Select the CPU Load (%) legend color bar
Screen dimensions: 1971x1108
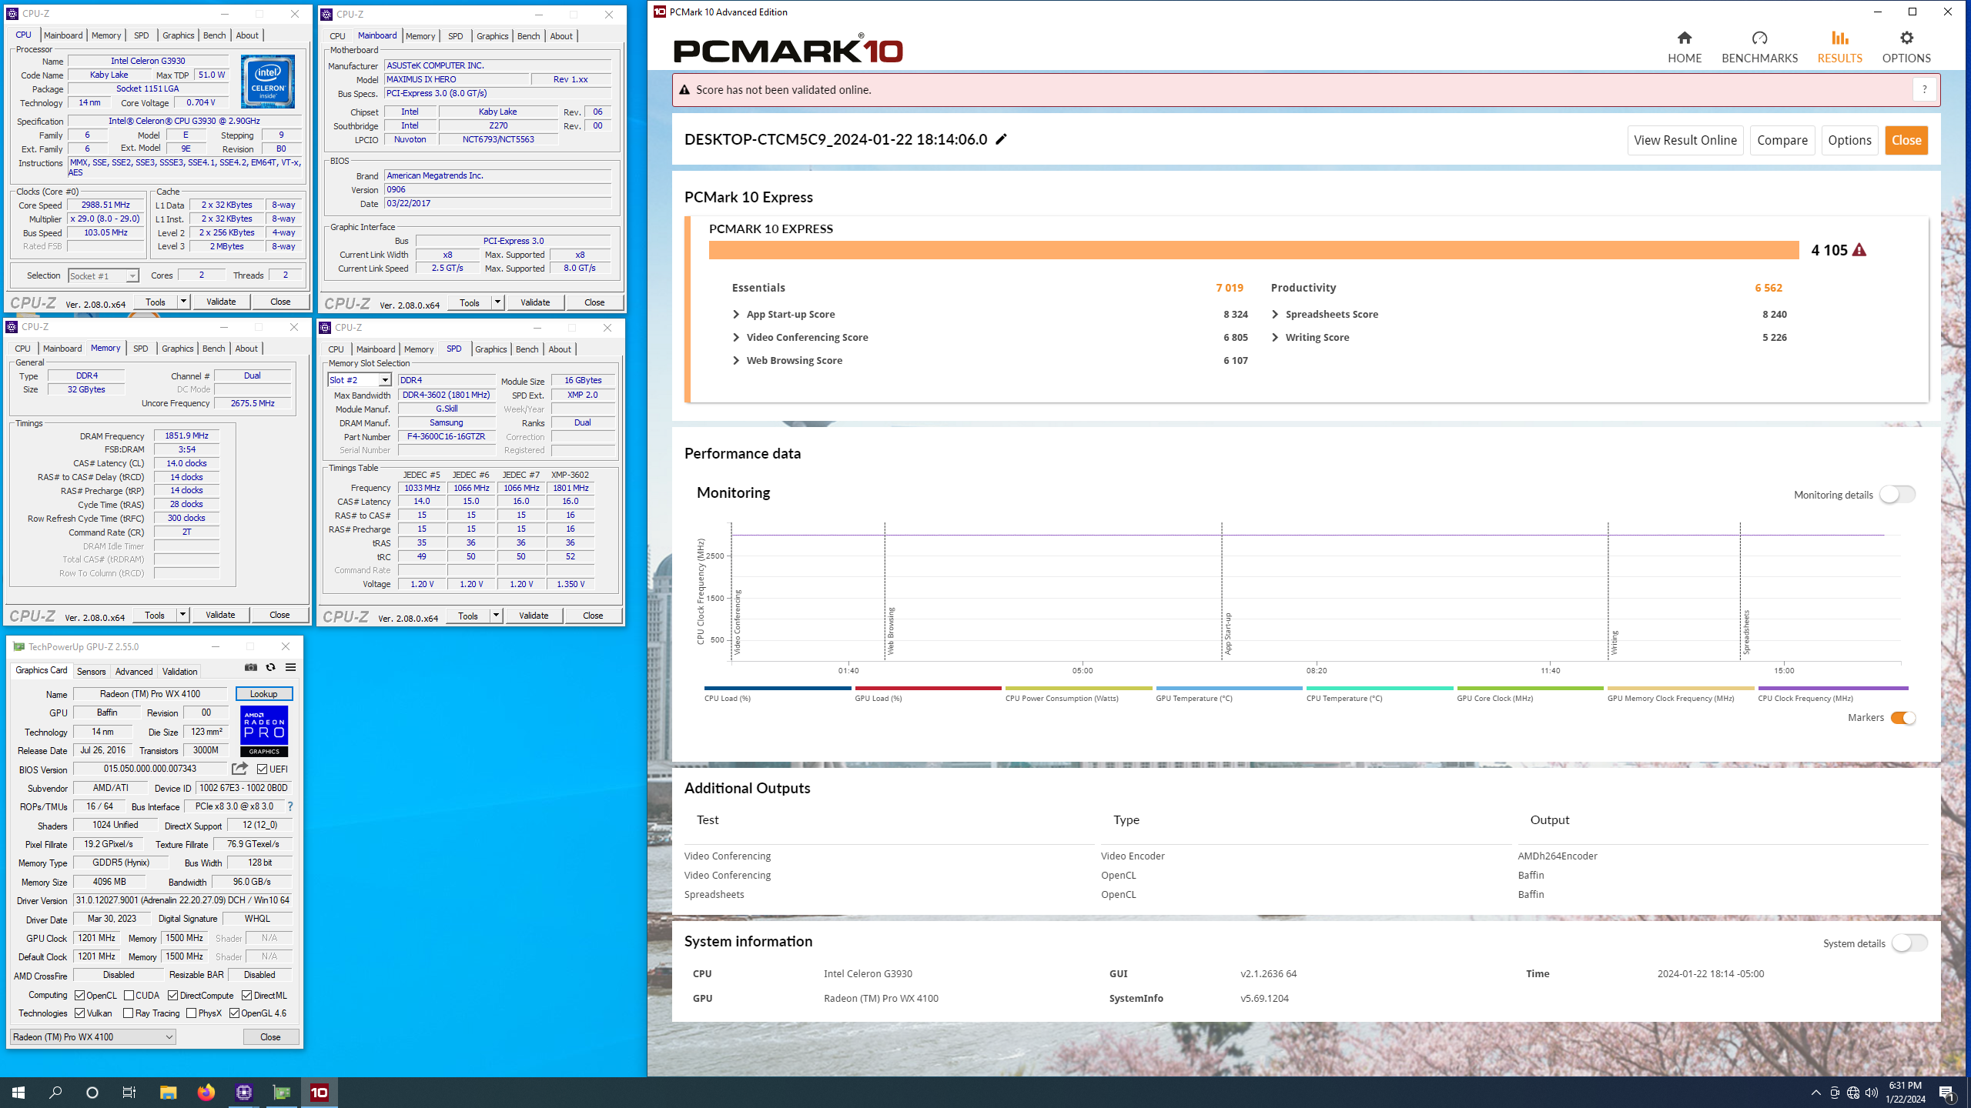(x=778, y=688)
